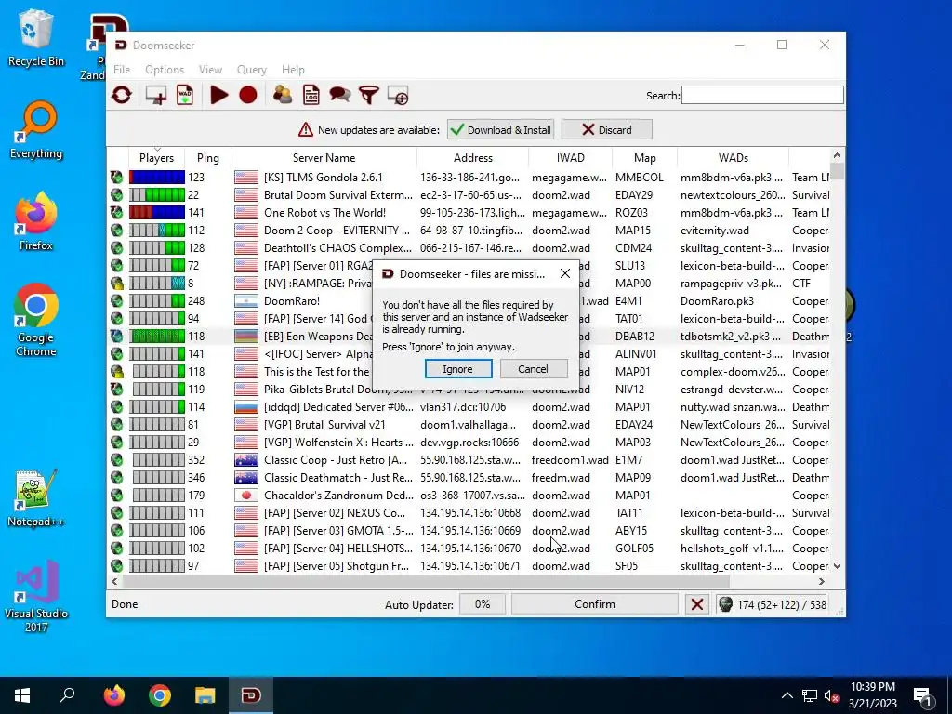952x714 pixels.
Task: Click Ignore to join anyway
Action: tap(458, 369)
